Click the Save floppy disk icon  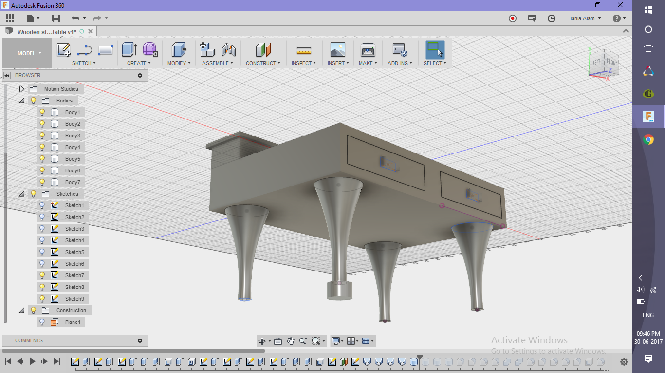pyautogui.click(x=56, y=18)
